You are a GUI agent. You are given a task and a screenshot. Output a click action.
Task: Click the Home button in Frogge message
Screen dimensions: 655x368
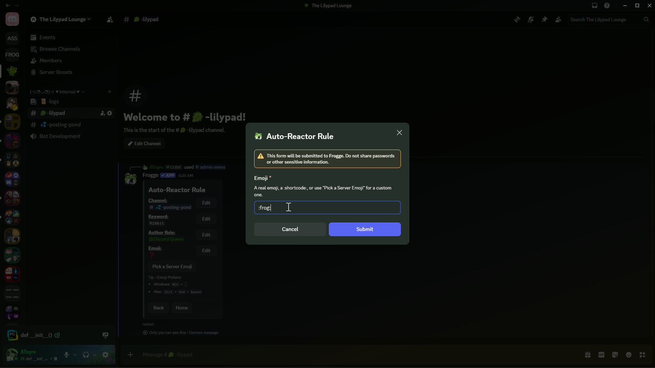[x=181, y=308]
